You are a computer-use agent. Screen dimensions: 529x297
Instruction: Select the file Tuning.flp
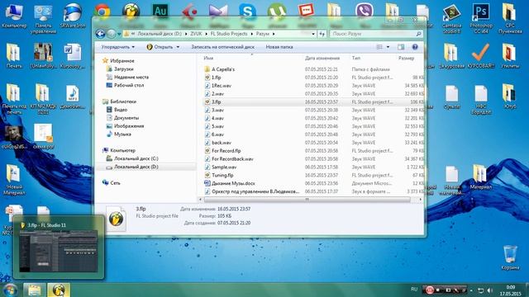[x=218, y=175]
